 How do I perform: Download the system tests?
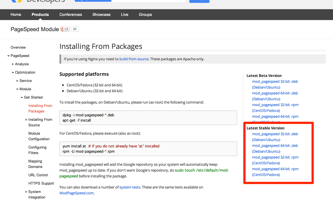pos(130,187)
